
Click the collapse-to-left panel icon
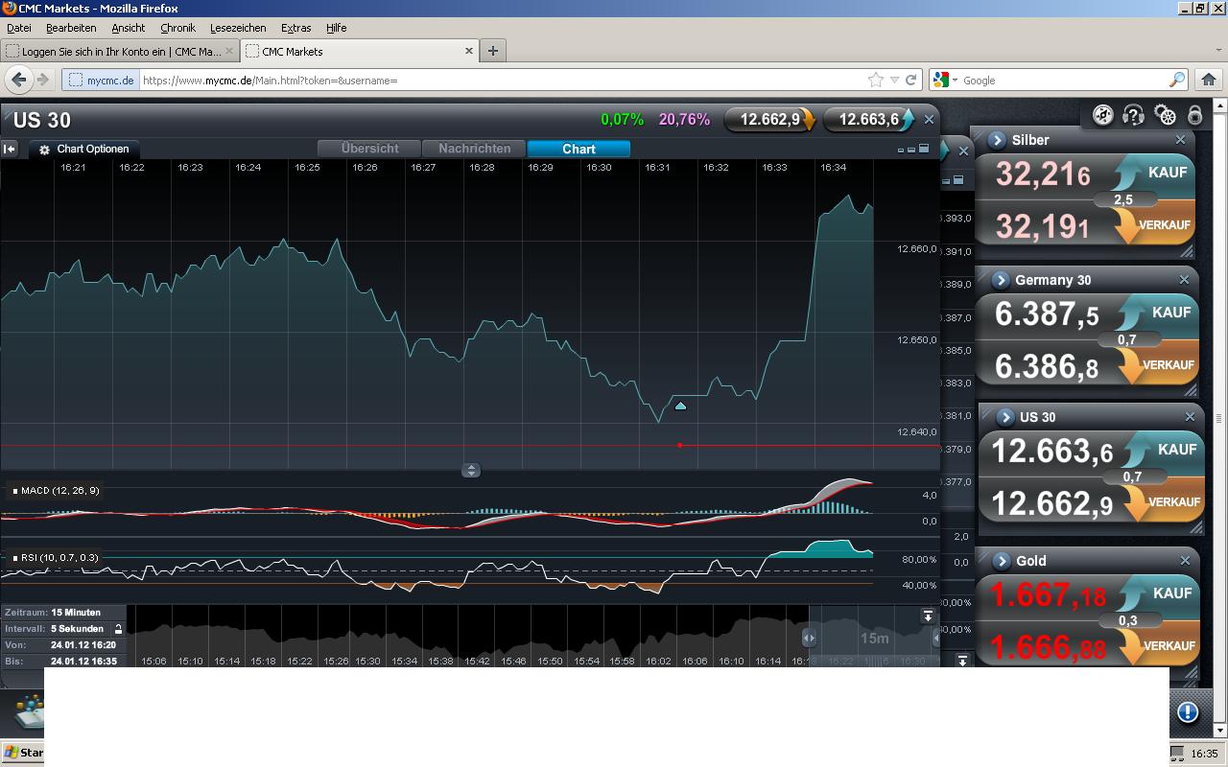(x=10, y=149)
